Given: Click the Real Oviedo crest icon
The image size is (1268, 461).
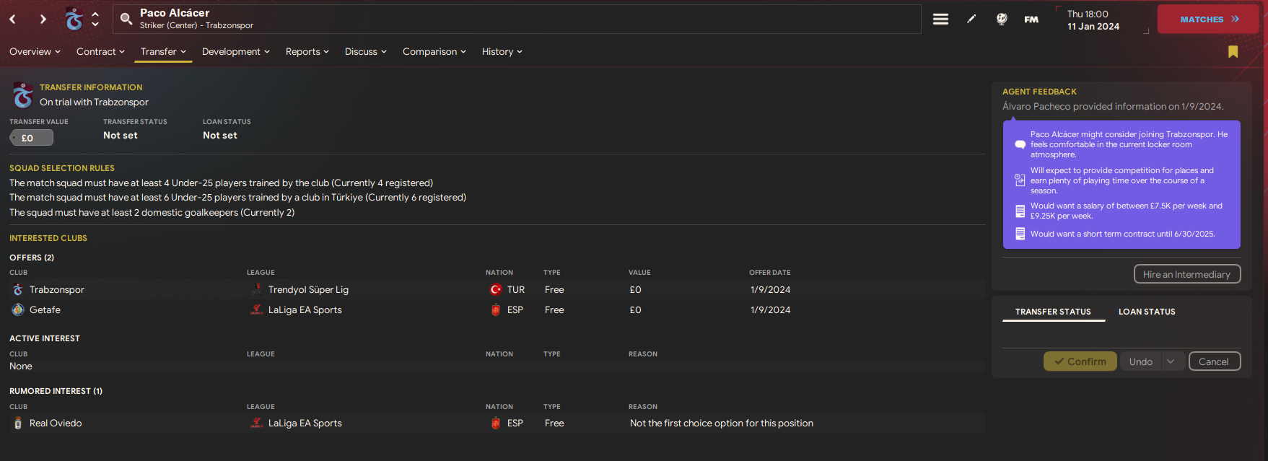Looking at the screenshot, I should coord(18,423).
